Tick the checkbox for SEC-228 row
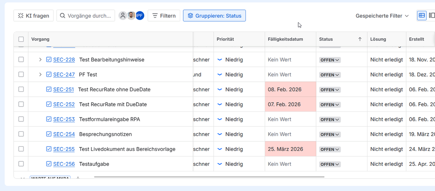435x191 pixels. 21,60
